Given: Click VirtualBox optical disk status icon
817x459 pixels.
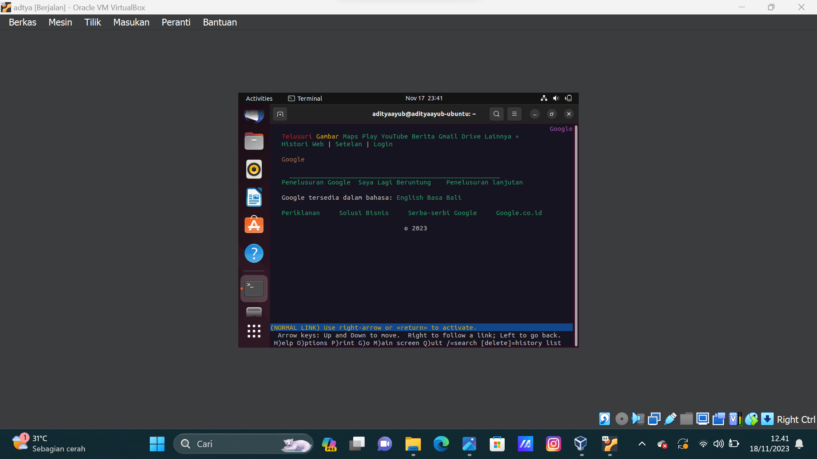Looking at the screenshot, I should point(622,419).
